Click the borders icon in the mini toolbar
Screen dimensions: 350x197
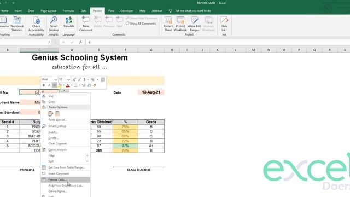(75, 85)
